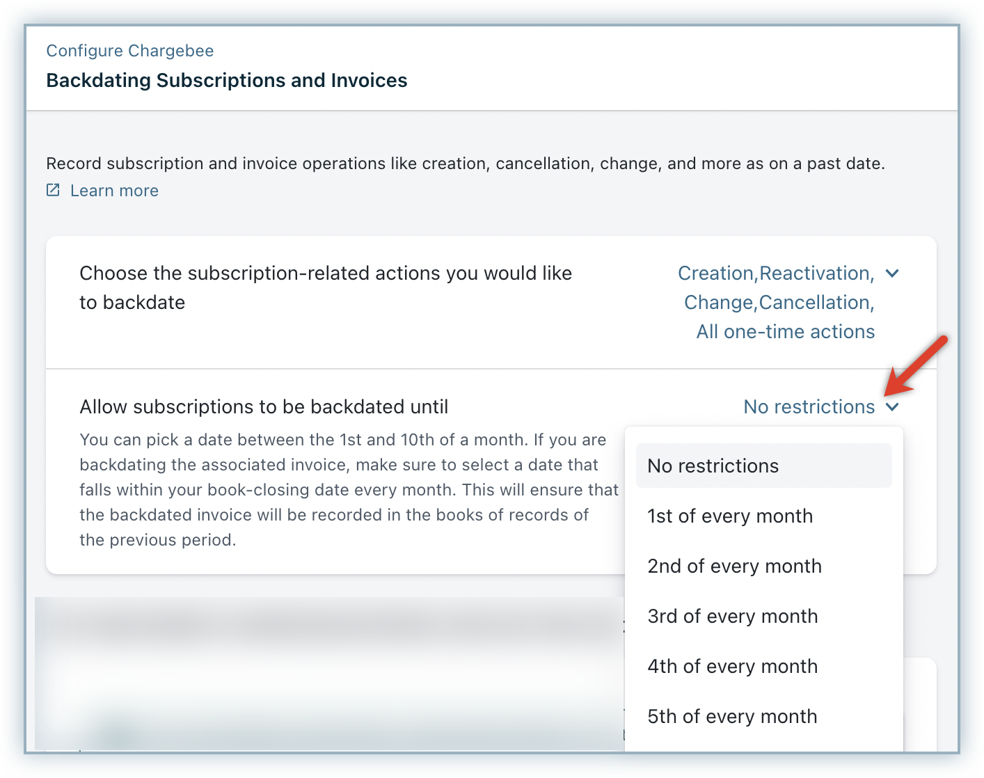Click the Allow subscriptions to be backdated label
The width and height of the screenshot is (984, 778).
[x=264, y=407]
